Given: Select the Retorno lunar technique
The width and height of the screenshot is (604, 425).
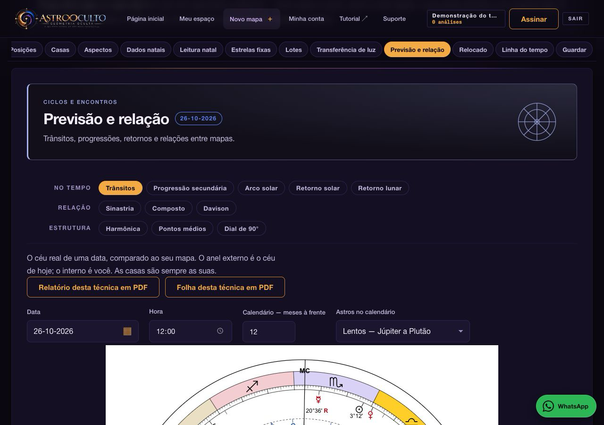Looking at the screenshot, I should click(380, 188).
